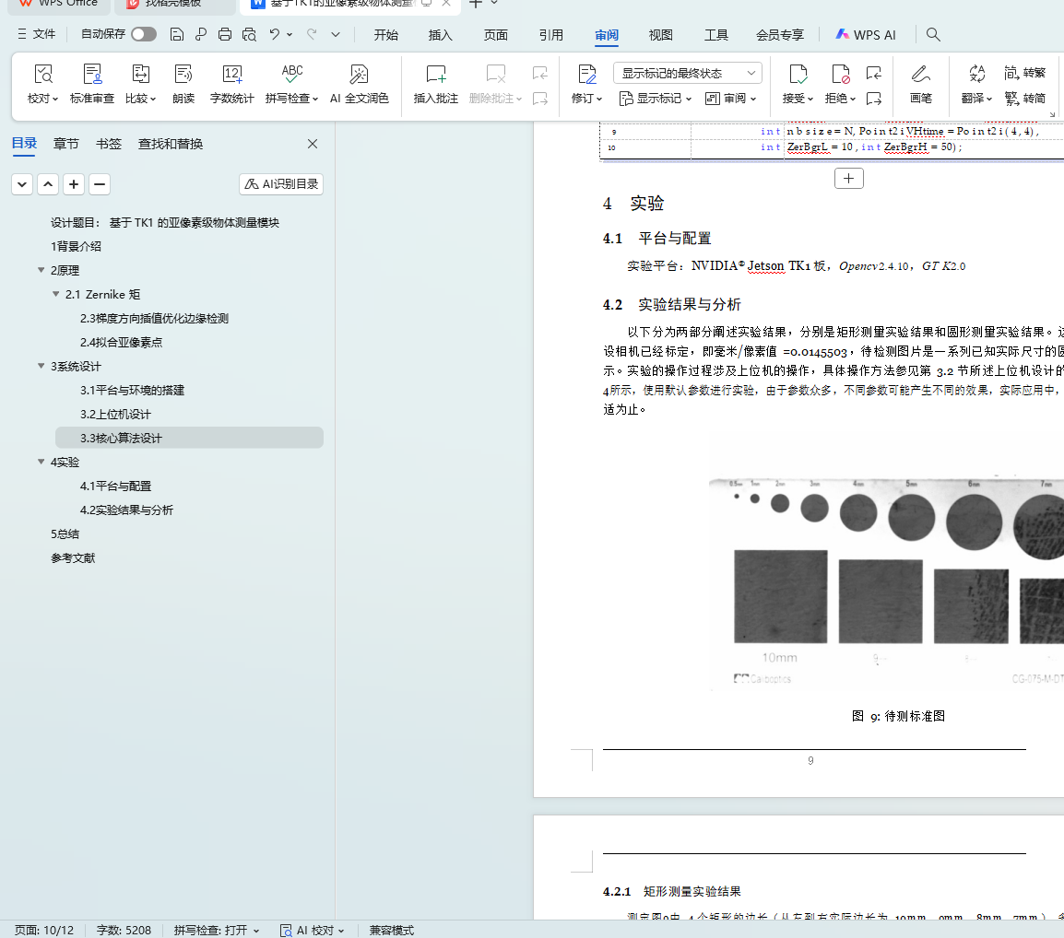Click the search magnifier icon in menu bar
Viewport: 1064px width, 938px height.
point(933,35)
